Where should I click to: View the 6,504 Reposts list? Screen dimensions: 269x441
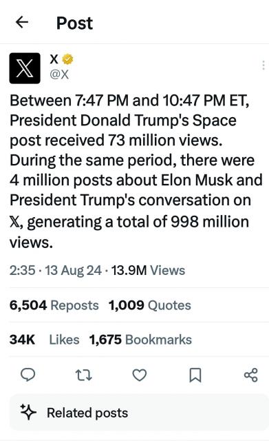pyautogui.click(x=54, y=305)
